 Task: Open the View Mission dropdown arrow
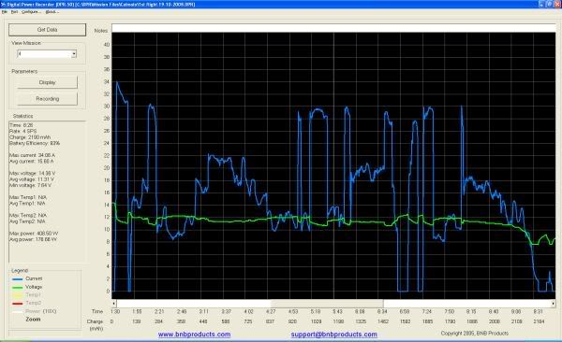74,54
